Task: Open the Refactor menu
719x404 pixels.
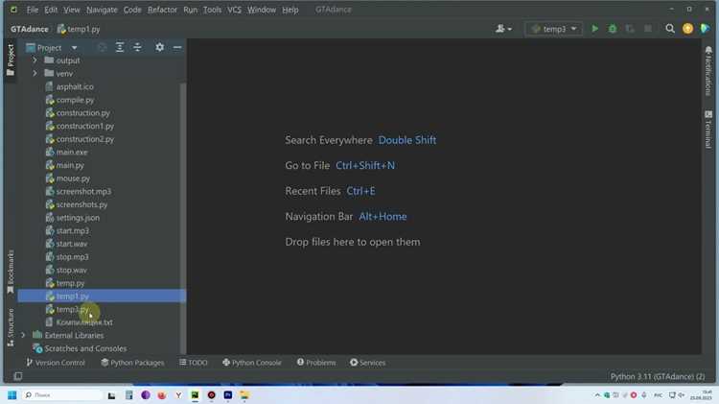Action: click(162, 10)
